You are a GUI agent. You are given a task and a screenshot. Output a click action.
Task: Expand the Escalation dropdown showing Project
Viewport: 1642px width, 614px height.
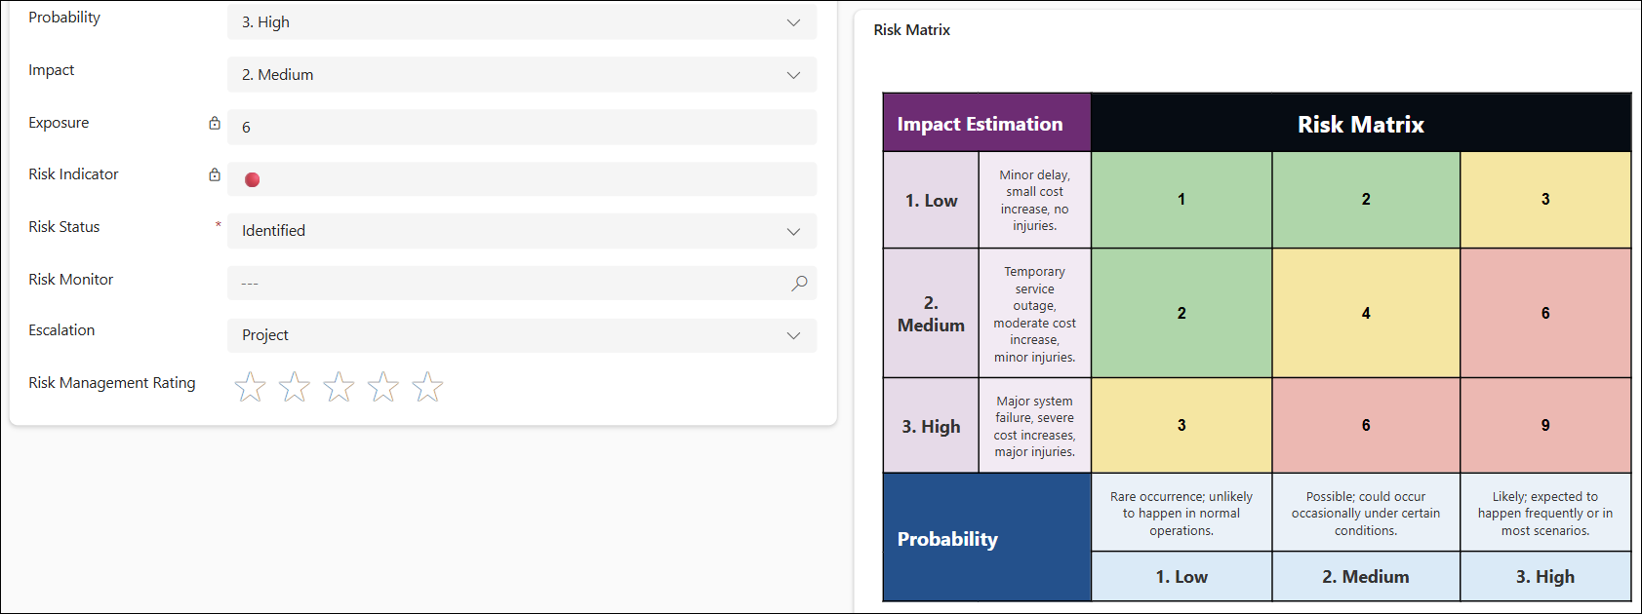(522, 335)
